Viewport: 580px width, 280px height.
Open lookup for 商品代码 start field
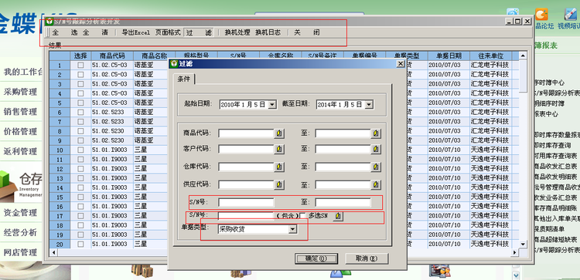pos(280,133)
